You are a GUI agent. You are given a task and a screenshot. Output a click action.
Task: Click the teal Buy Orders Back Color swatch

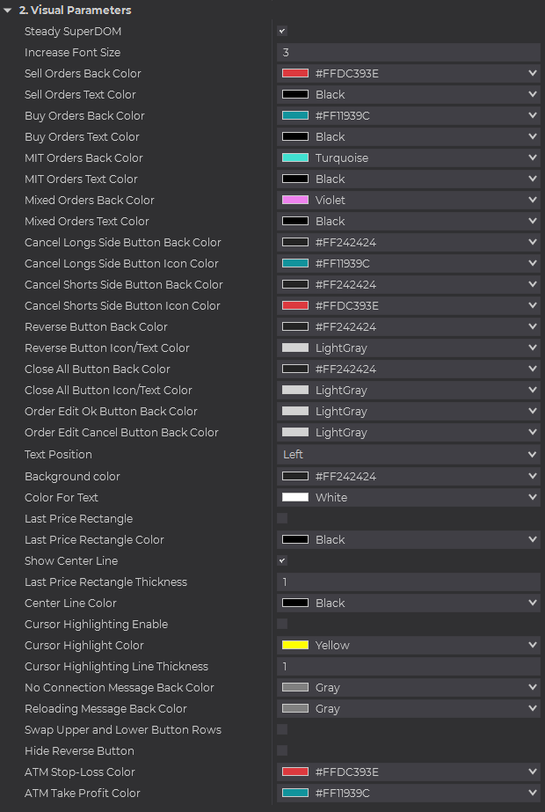[x=294, y=116]
